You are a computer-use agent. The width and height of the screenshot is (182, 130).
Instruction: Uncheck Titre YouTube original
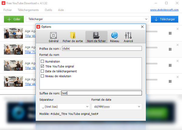42,66
